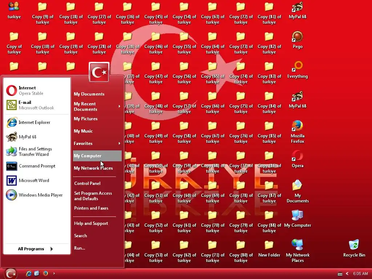Select the turkiye user icon on desktop
372x279 pixels.
[14, 10]
